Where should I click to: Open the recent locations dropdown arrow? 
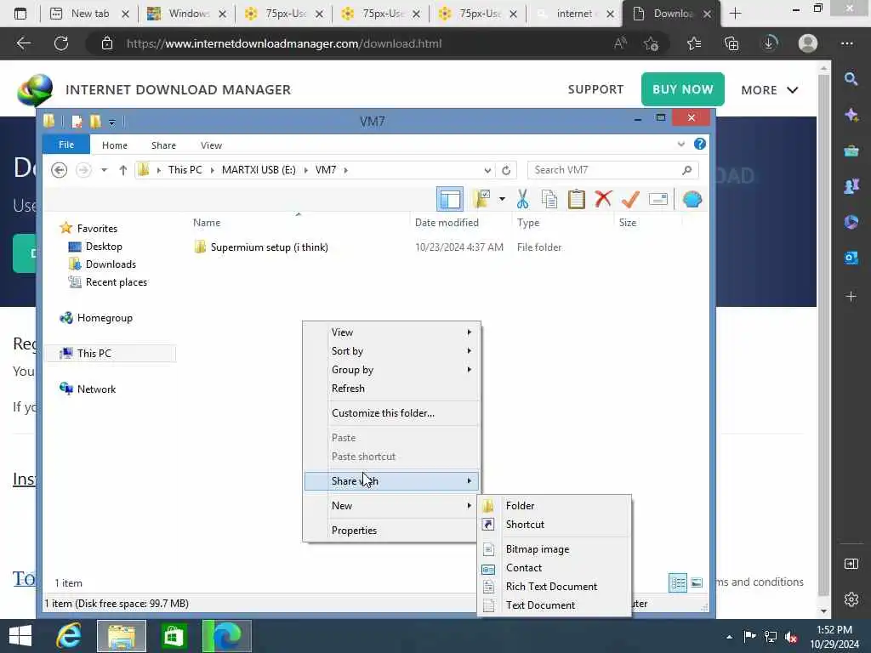pos(104,170)
